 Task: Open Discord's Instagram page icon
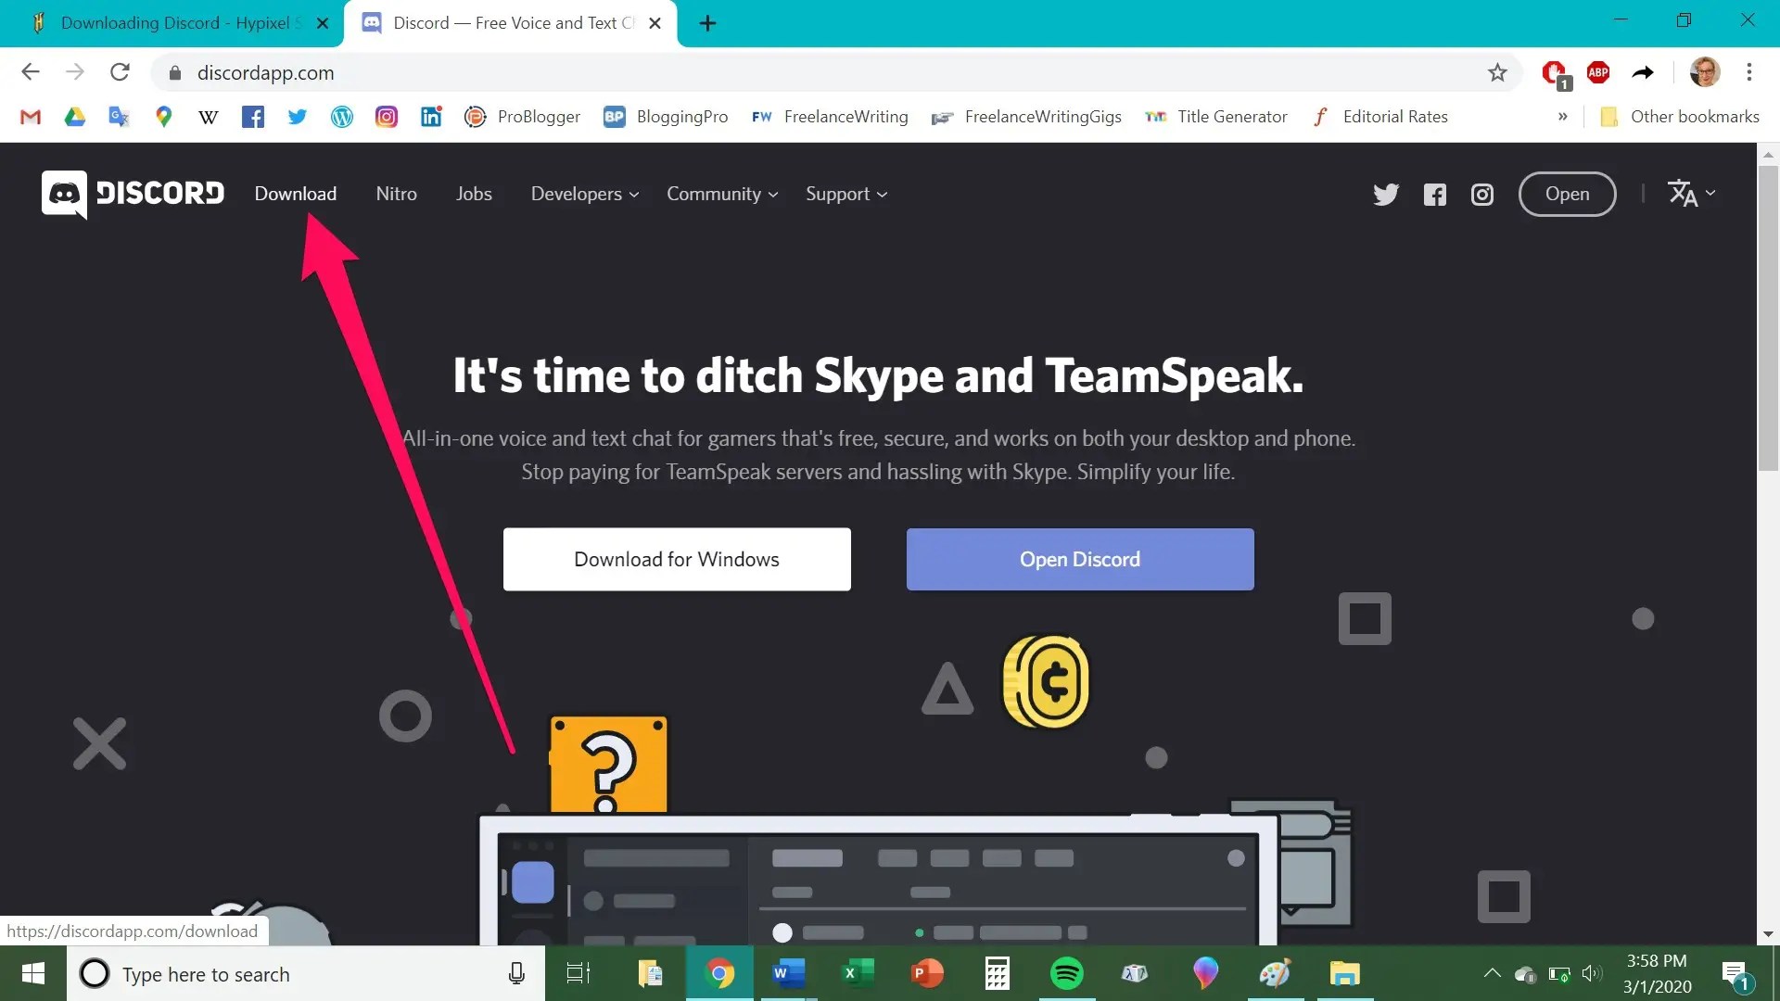[x=1481, y=195]
